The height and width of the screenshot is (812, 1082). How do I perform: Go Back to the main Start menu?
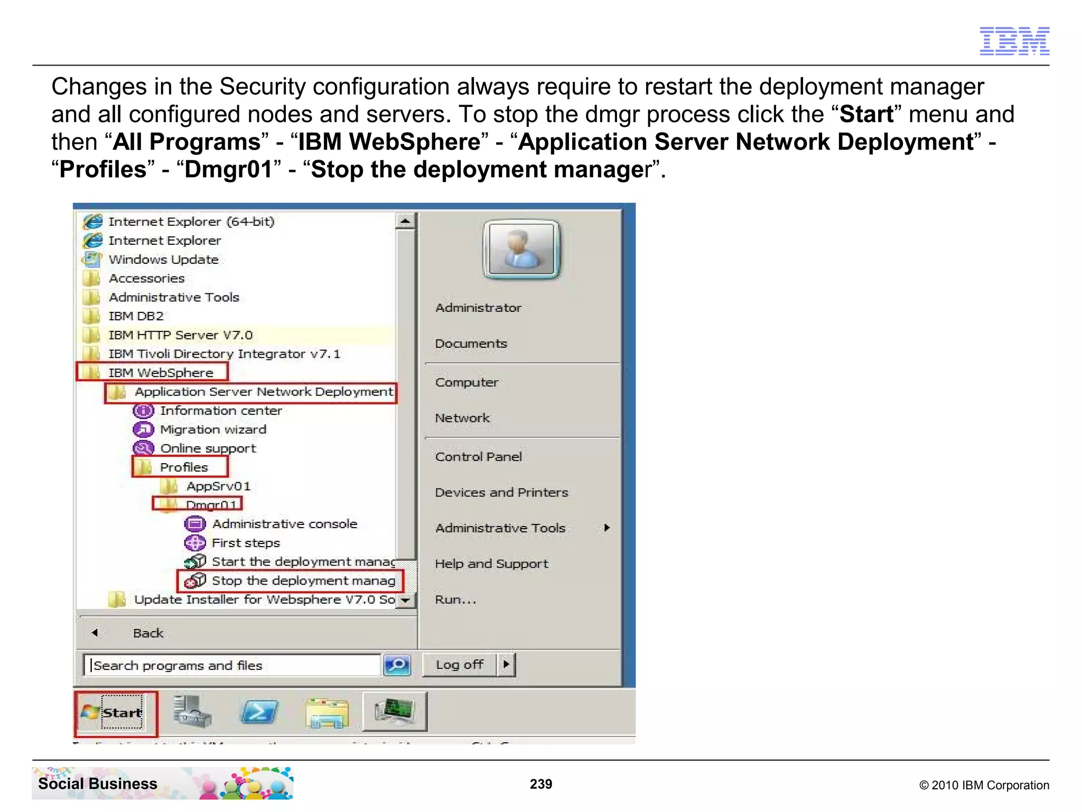point(148,633)
